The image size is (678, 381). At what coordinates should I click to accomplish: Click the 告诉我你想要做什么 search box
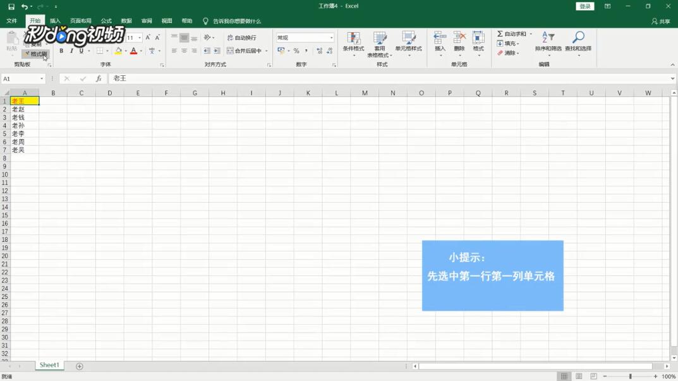click(237, 21)
